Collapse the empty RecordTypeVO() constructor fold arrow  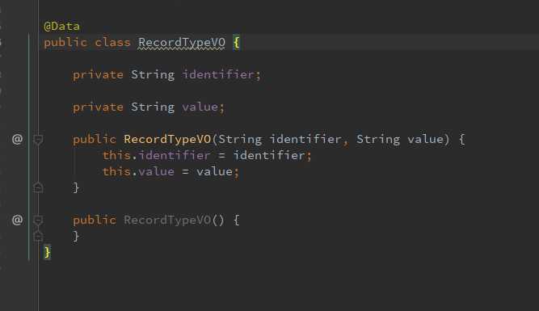pos(38,220)
